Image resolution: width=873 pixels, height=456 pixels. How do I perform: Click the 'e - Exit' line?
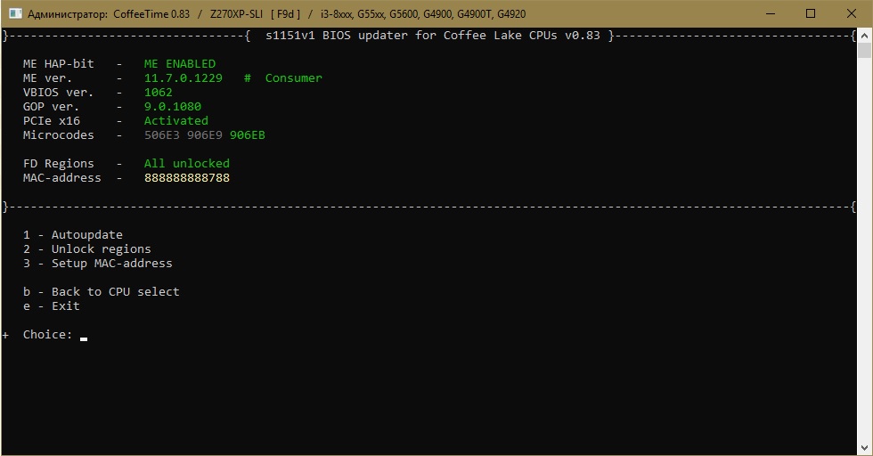click(x=52, y=306)
